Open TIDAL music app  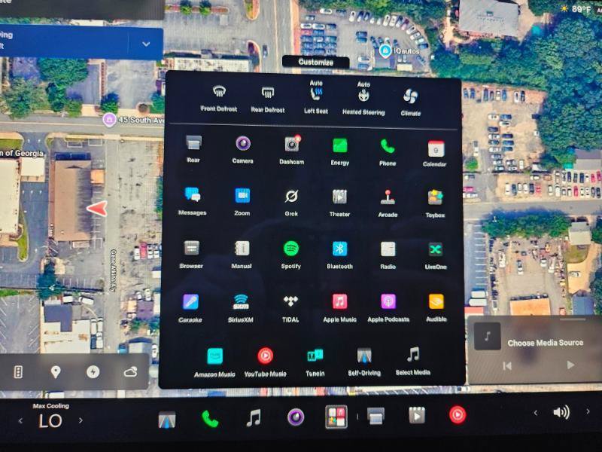[290, 309]
